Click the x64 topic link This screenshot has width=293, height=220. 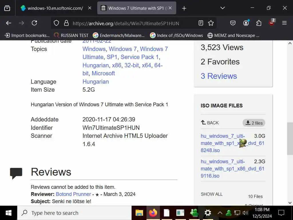[146, 65]
